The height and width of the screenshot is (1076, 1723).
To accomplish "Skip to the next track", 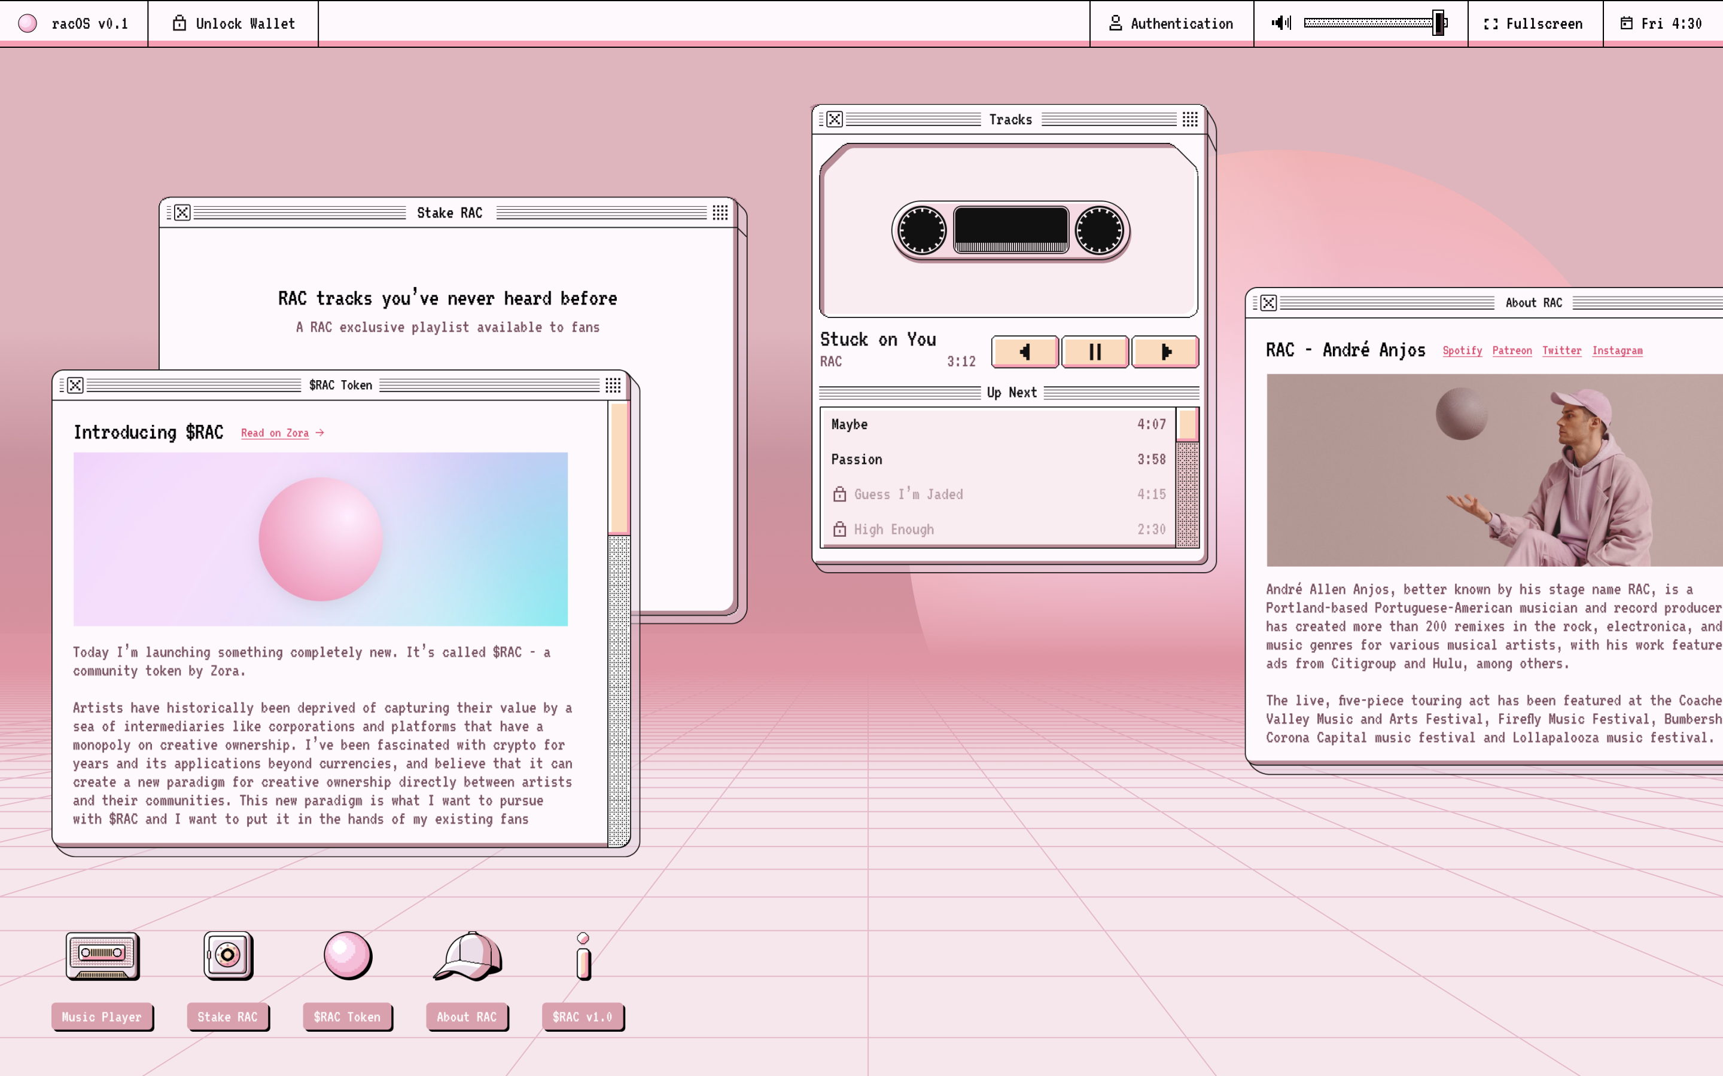I will tap(1165, 351).
